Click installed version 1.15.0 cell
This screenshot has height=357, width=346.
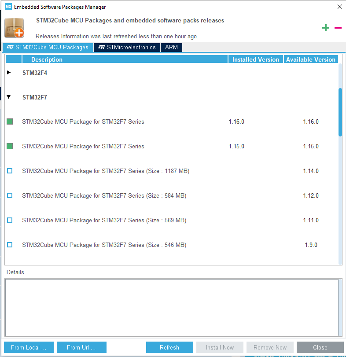(x=236, y=146)
